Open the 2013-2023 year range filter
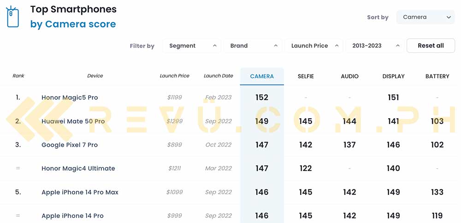This screenshot has width=461, height=223. 374,46
